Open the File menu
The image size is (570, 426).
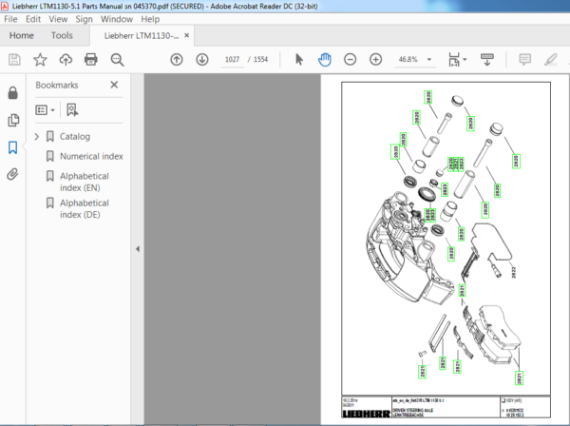coord(10,19)
